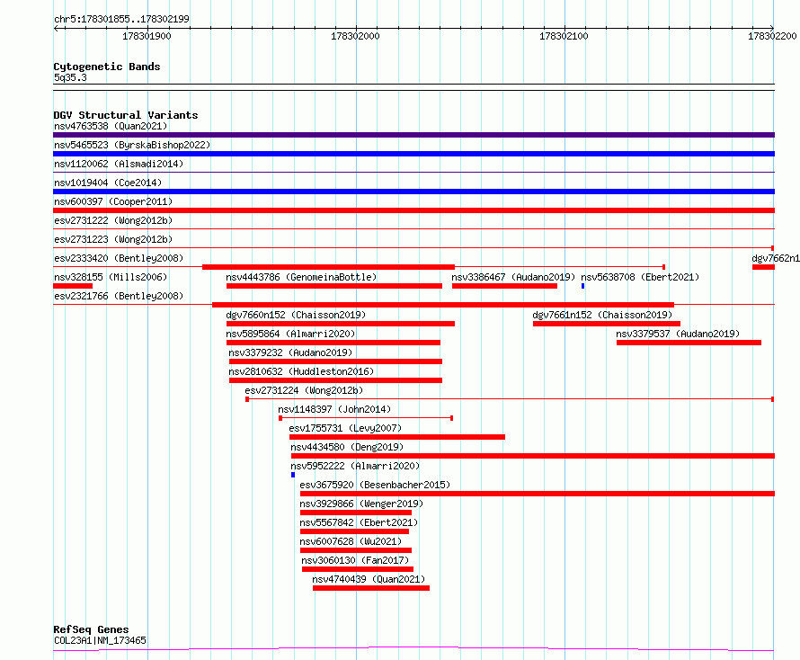Screen dimensions: 800x660
Task: Select the nsv5465523 (ByrskaBishop2022) label
Action: [132, 145]
